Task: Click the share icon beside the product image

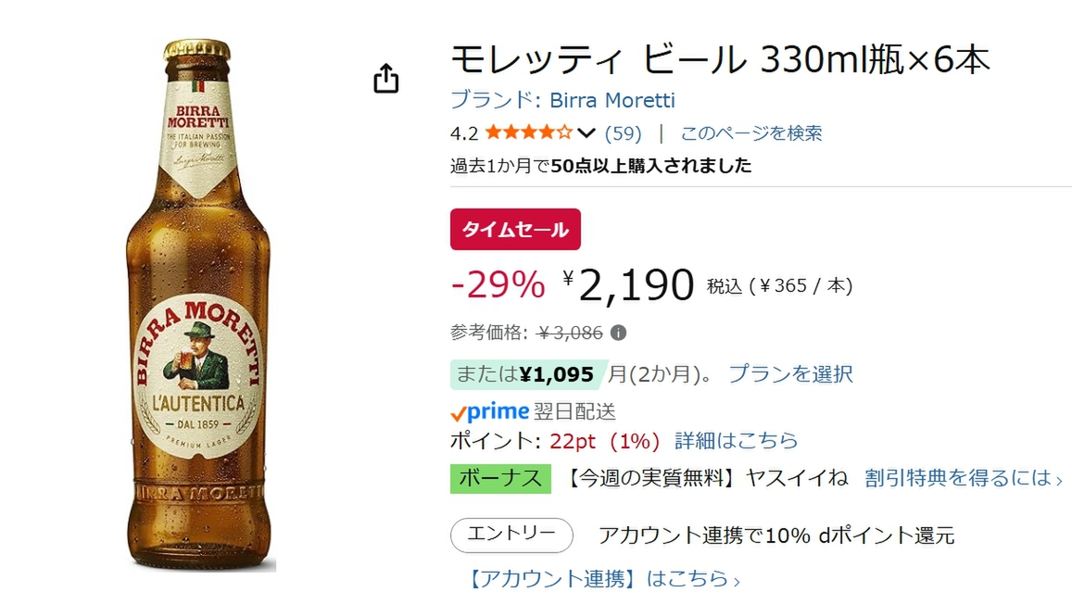Action: [385, 79]
